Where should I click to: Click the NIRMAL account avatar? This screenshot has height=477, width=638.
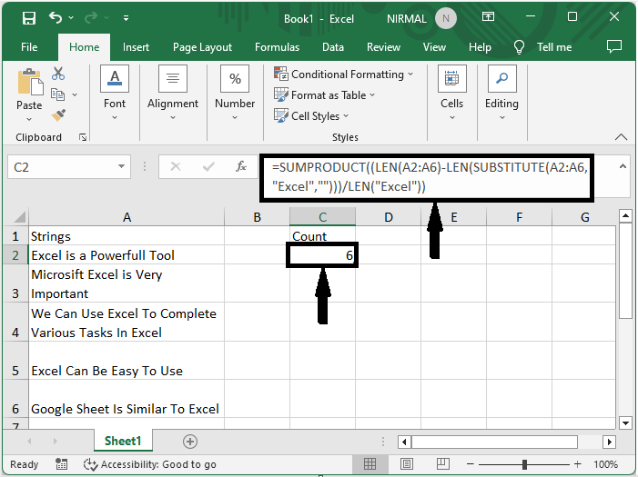(x=446, y=19)
